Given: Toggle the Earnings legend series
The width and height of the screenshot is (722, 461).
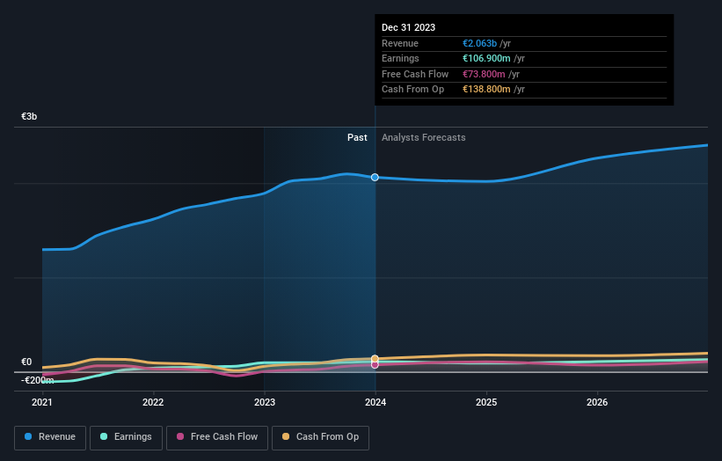Looking at the screenshot, I should [126, 437].
